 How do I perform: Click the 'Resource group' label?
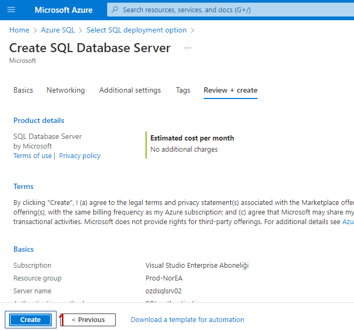click(37, 278)
